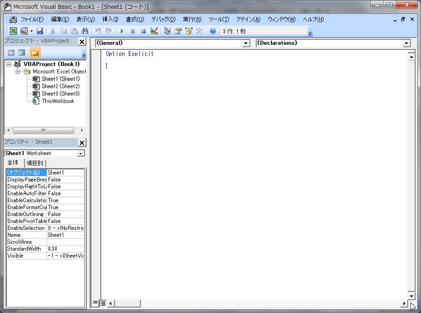The image size is (421, 313).
Task: Open the (General) object dropdown
Action: (246, 43)
